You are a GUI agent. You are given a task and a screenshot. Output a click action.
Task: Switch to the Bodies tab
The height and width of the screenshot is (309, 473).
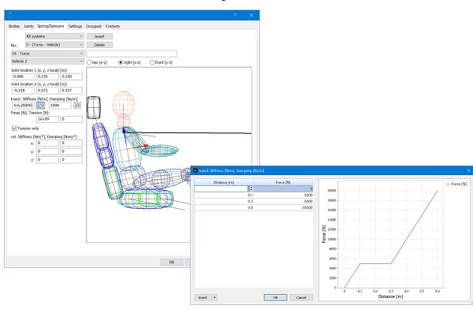coord(14,26)
